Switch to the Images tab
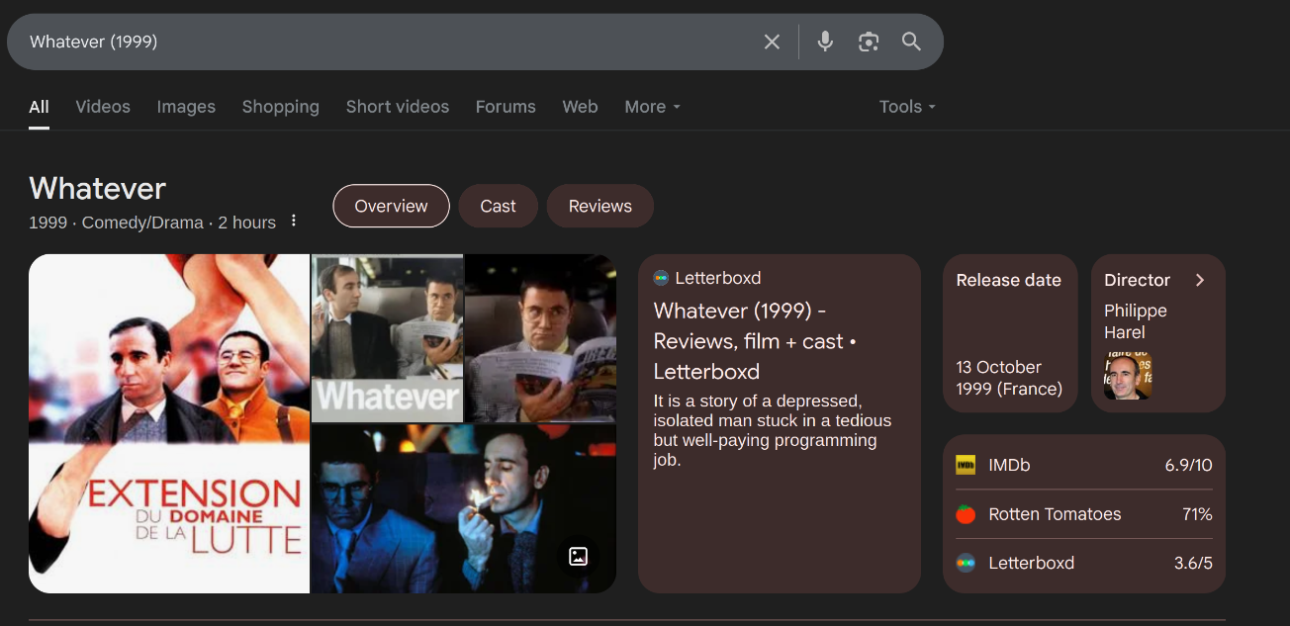 coord(186,107)
